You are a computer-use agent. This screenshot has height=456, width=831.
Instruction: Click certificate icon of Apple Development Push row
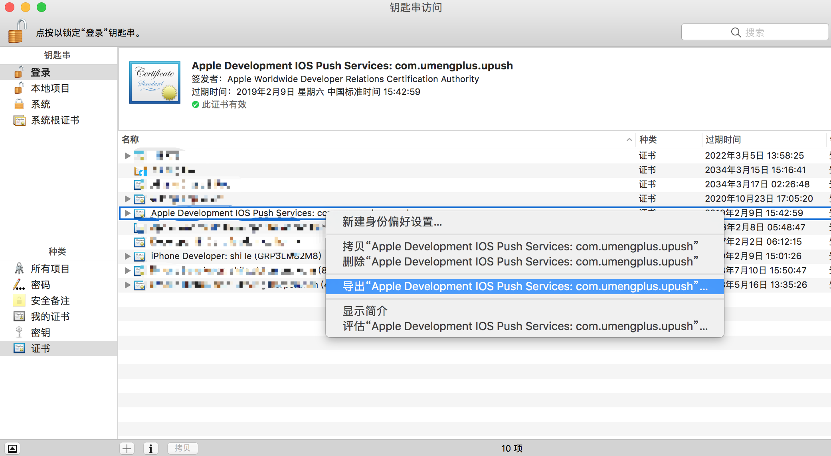140,213
